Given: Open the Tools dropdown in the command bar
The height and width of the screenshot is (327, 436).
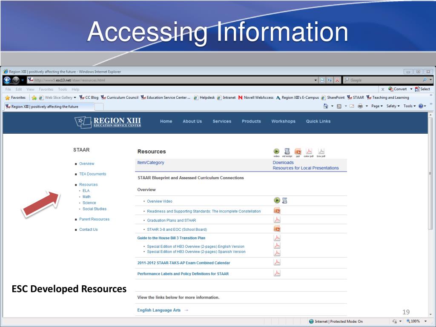Looking at the screenshot, I should point(410,106).
